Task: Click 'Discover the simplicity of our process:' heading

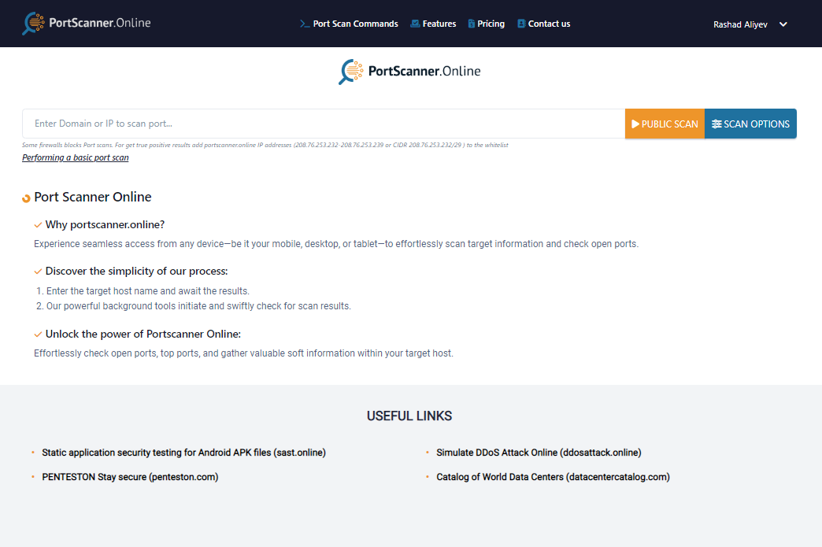Action: (137, 272)
